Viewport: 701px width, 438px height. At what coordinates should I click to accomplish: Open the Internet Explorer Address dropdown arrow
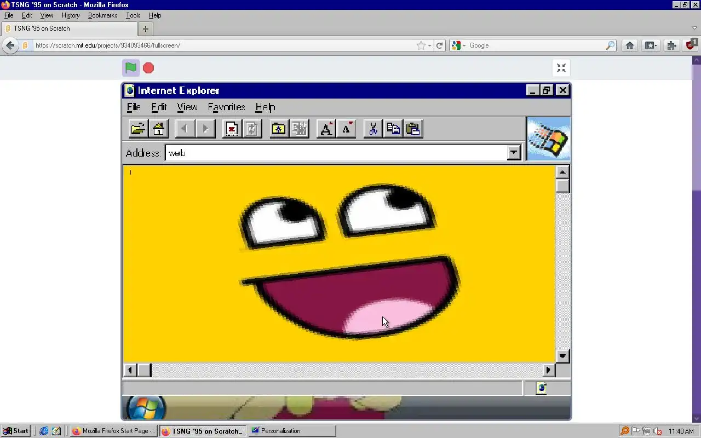(513, 153)
